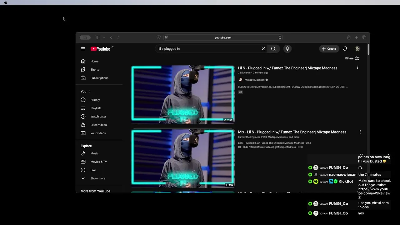400x225 pixels.
Task: Open first Lil S Plugged In thumbnail
Action: tap(183, 95)
